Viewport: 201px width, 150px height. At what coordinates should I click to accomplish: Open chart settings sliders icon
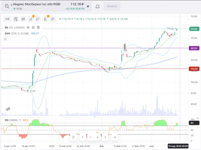click(53, 19)
